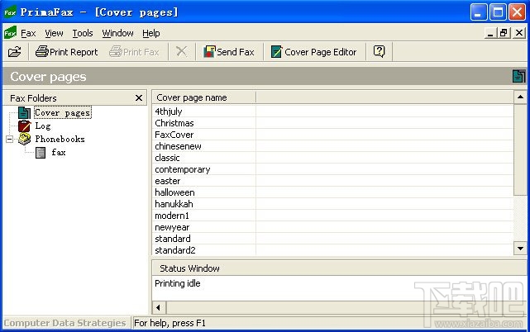Collapse the Phonebooks tree node

click(10, 139)
